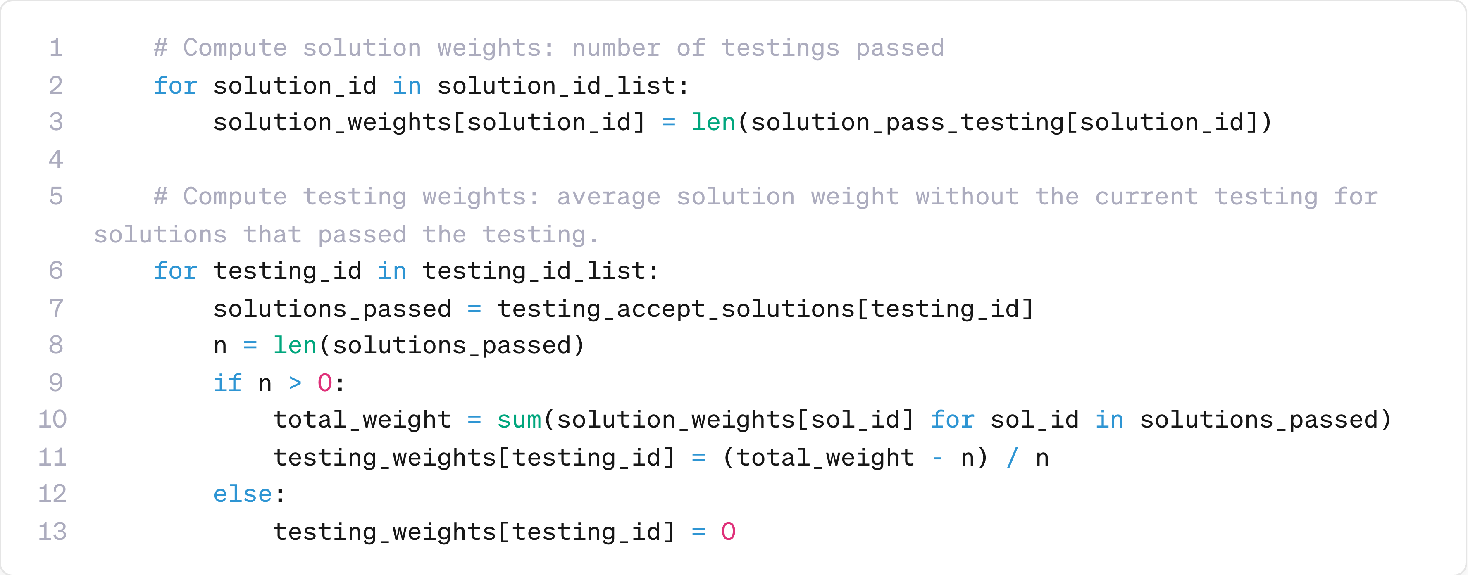
Task: Click the 'len' call on line 3
Action: [713, 122]
